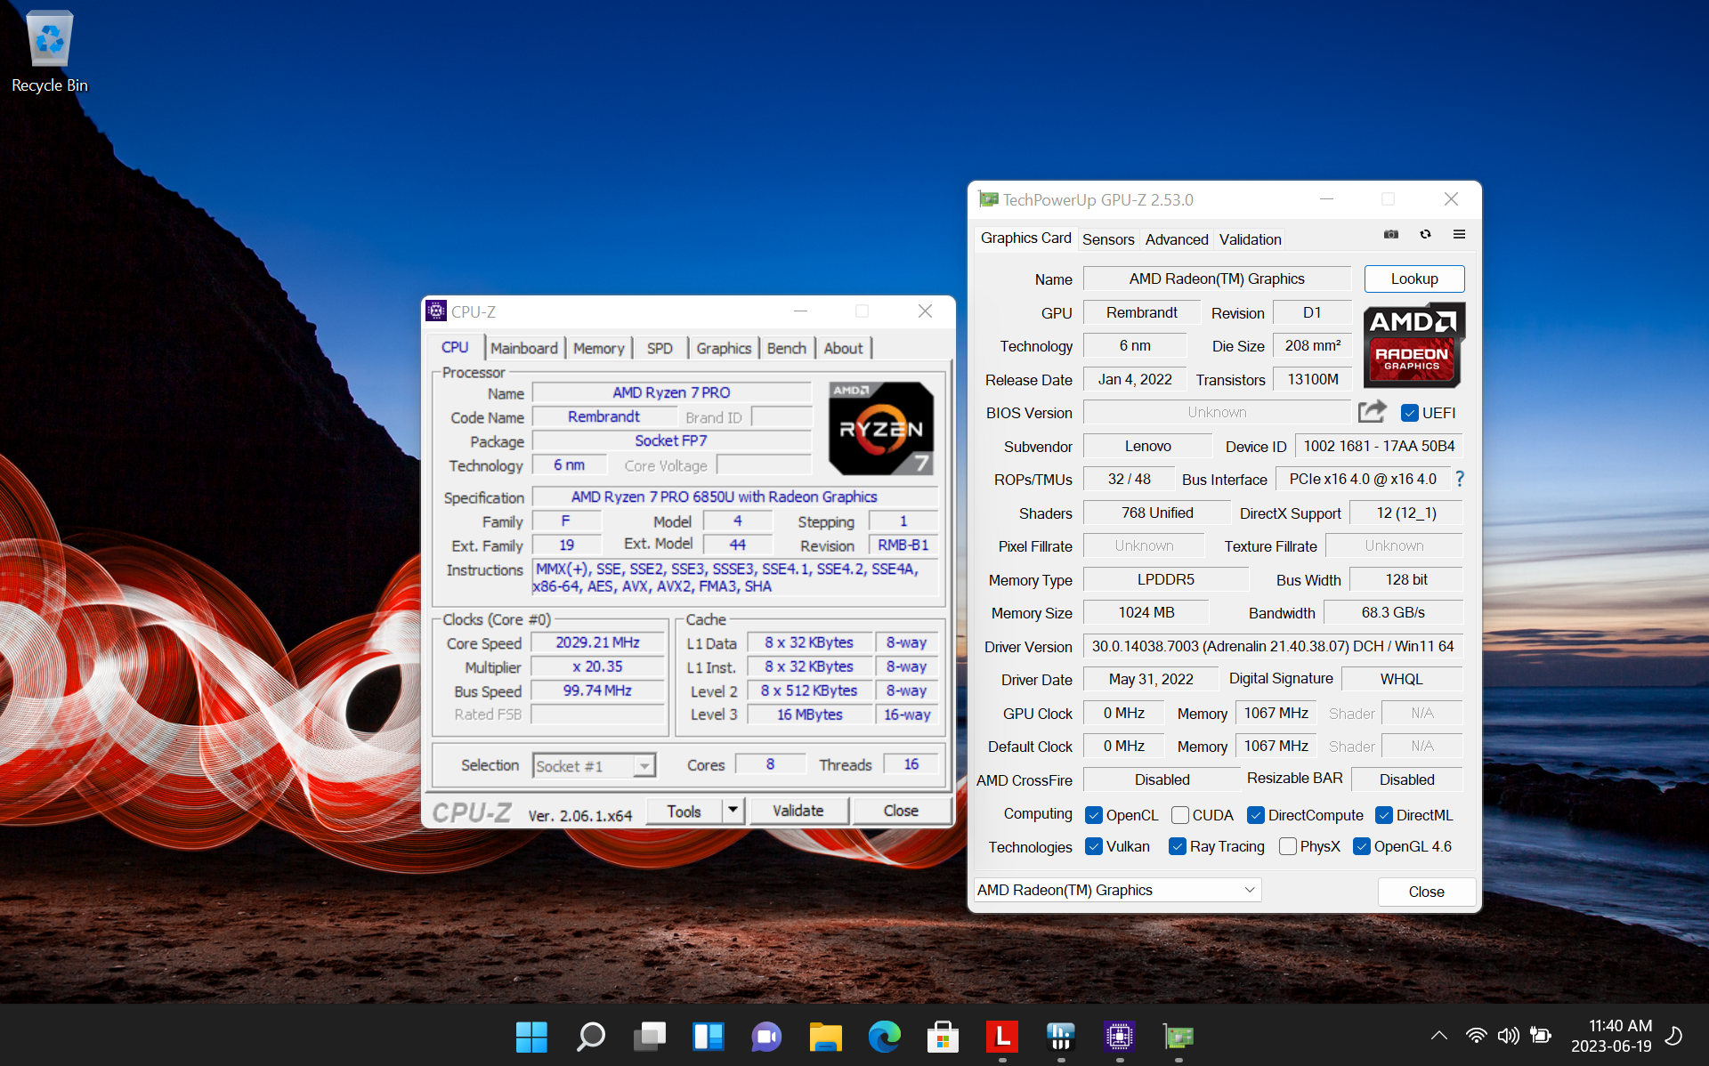1709x1066 pixels.
Task: Open the Bench tab in CPU-Z
Action: pyautogui.click(x=787, y=348)
